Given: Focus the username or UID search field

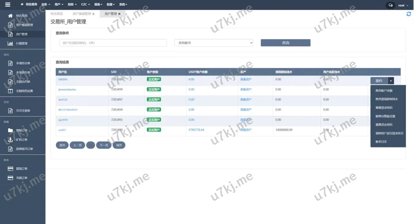Looking at the screenshot, I should tap(113, 43).
